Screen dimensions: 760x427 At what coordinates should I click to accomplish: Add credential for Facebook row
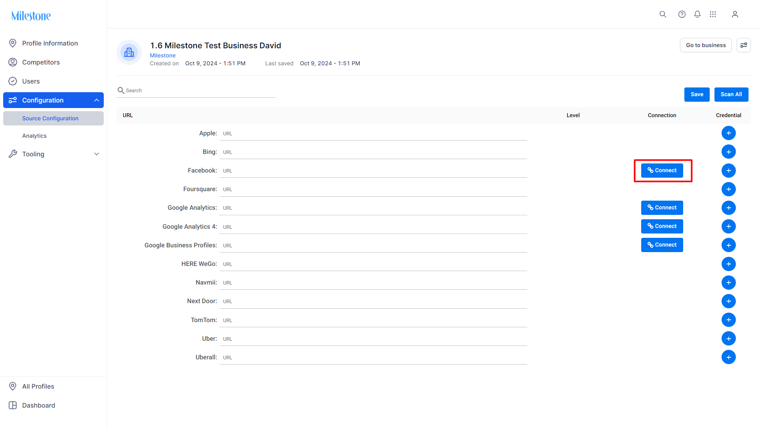pyautogui.click(x=729, y=171)
